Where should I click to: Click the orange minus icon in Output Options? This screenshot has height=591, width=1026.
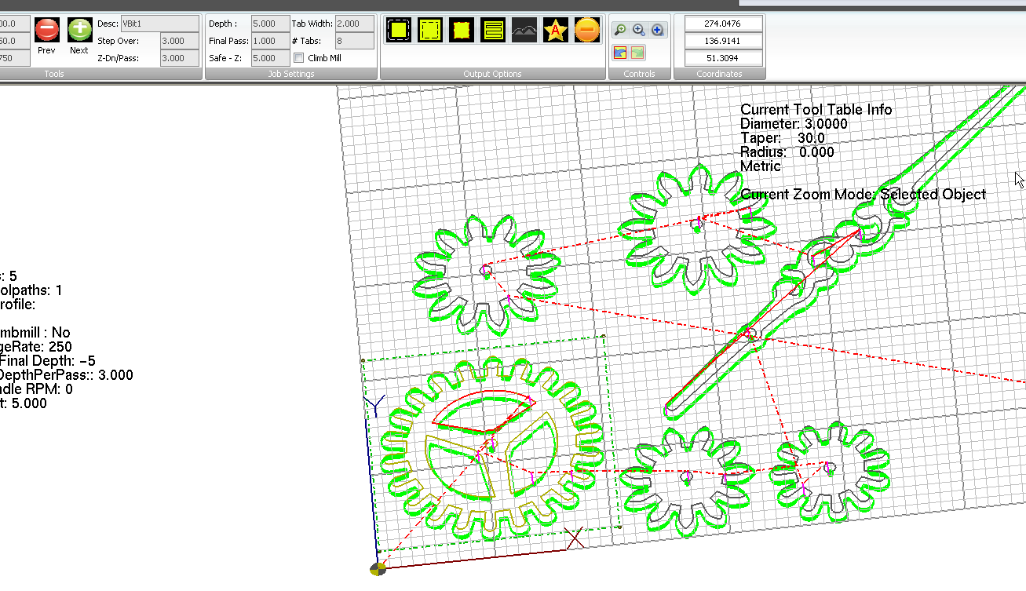tap(587, 31)
